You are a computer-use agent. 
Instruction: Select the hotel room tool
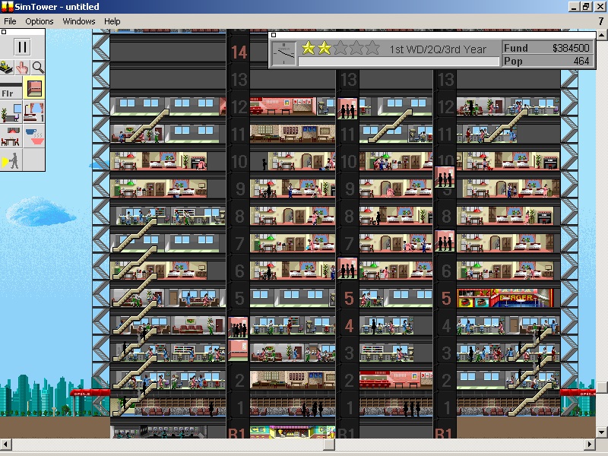click(33, 112)
